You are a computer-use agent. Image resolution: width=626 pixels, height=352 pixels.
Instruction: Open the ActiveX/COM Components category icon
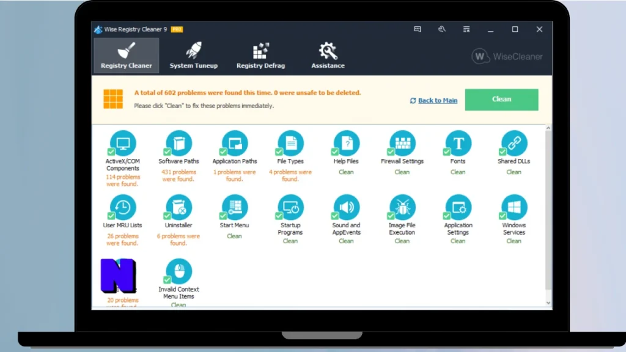pos(123,143)
